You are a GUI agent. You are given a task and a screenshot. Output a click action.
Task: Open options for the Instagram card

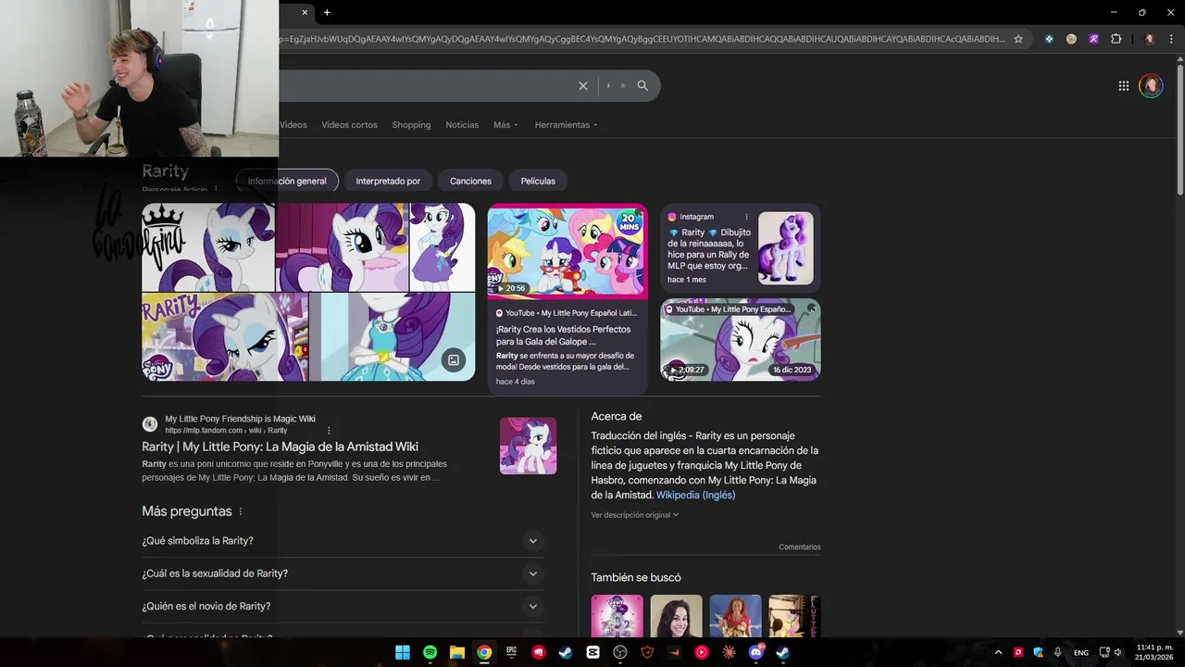(x=746, y=217)
